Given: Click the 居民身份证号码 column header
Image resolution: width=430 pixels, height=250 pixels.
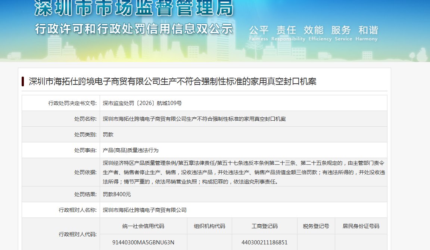Looking at the screenshot, I should [361, 226].
